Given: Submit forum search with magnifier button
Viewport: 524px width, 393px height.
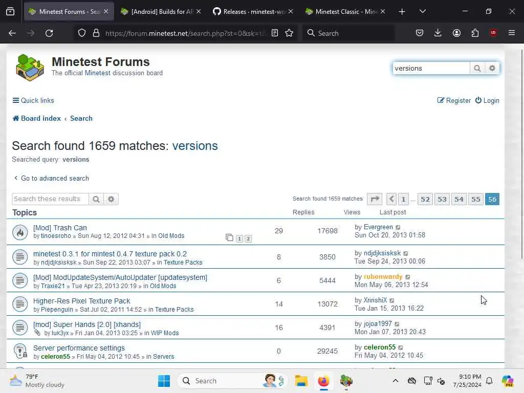Looking at the screenshot, I should (x=477, y=68).
